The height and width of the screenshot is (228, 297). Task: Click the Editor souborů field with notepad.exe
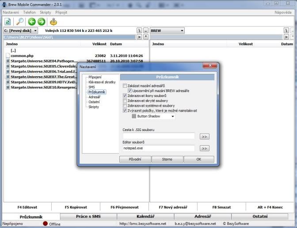(159, 148)
